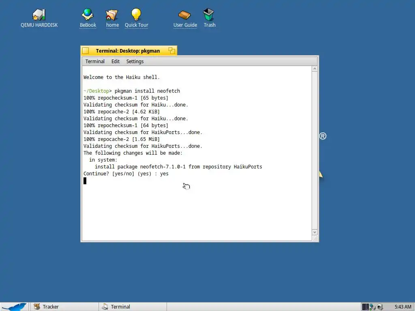Click '100% repocache-2 [4.62 KiB]' line
Screen dimensions: 415x311
122,112
